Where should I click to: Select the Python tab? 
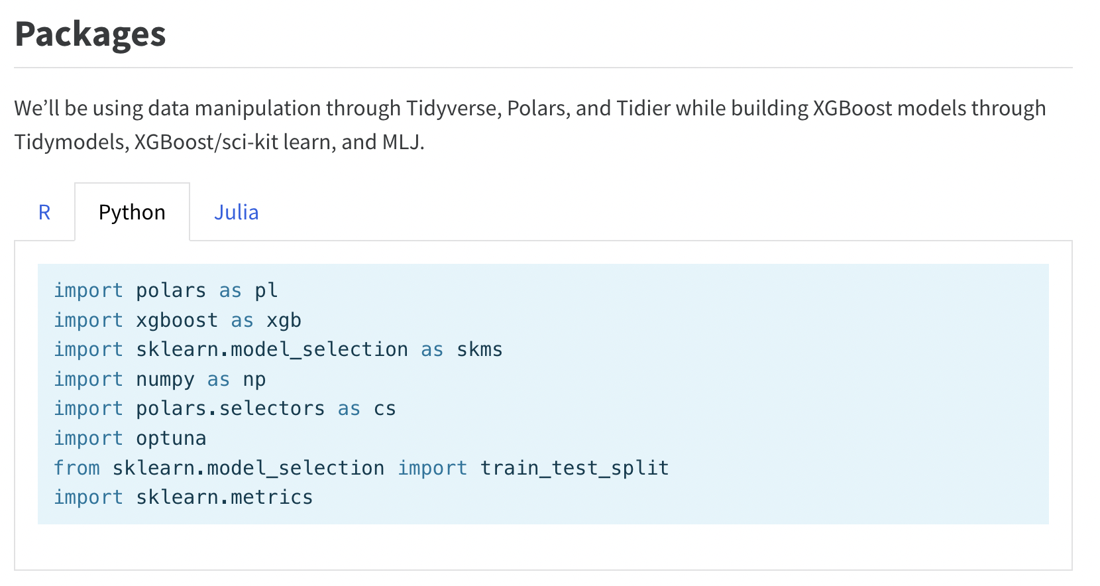click(132, 212)
